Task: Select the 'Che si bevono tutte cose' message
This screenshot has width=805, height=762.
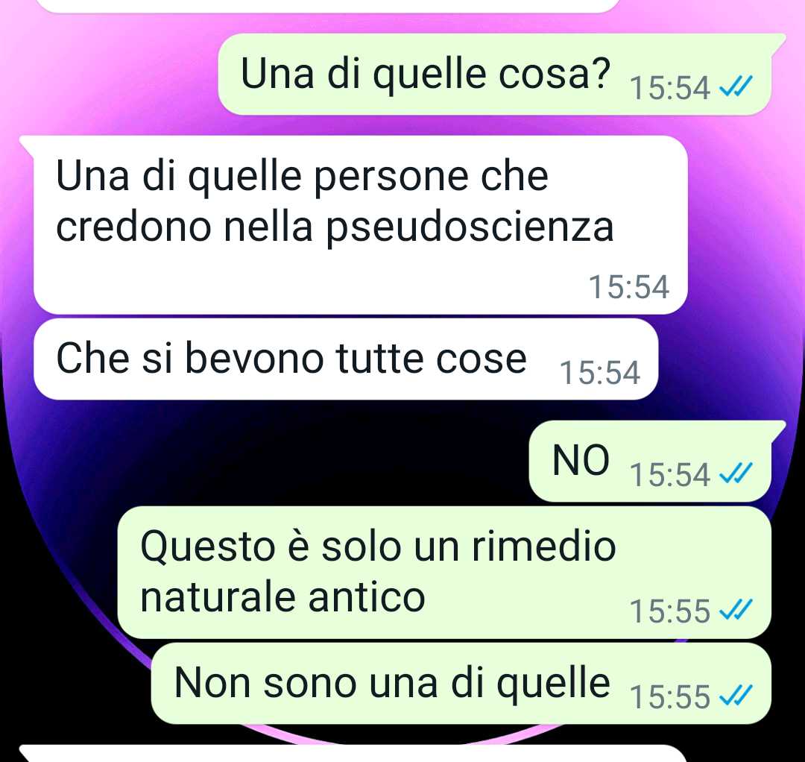Action: pos(346,359)
